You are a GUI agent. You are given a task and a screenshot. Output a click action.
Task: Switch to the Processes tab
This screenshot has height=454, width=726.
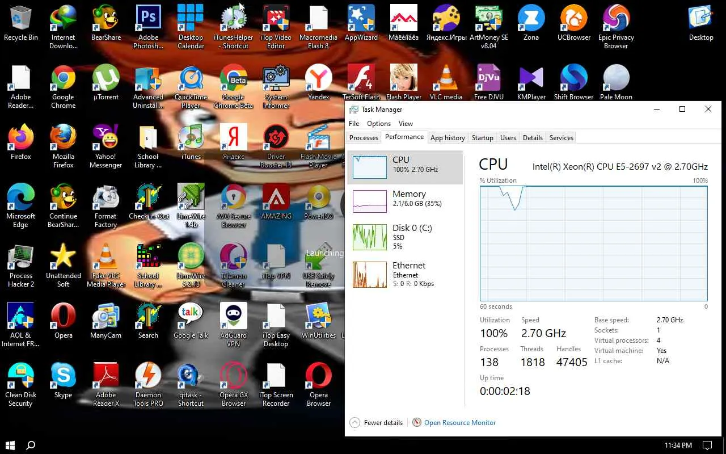pos(364,138)
